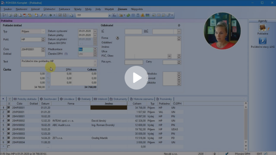Screen dimensions: 276x155
Task: Click the calculator icon in the toolbar
Action: (x=138, y=15)
